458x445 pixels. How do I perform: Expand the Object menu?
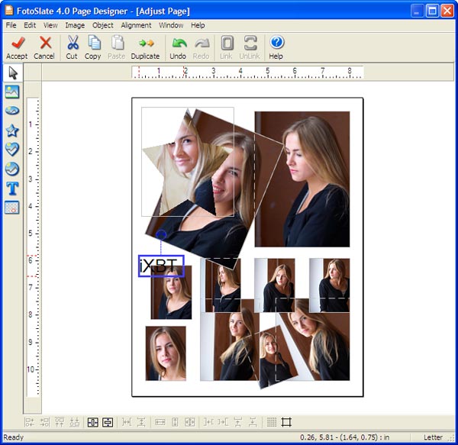click(102, 25)
